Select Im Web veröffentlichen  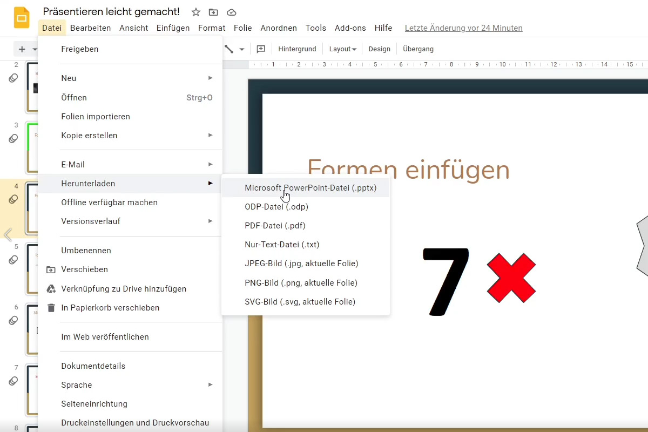(x=130, y=337)
